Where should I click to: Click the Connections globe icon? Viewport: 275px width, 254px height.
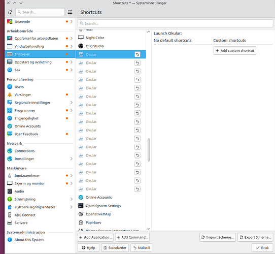[10, 151]
